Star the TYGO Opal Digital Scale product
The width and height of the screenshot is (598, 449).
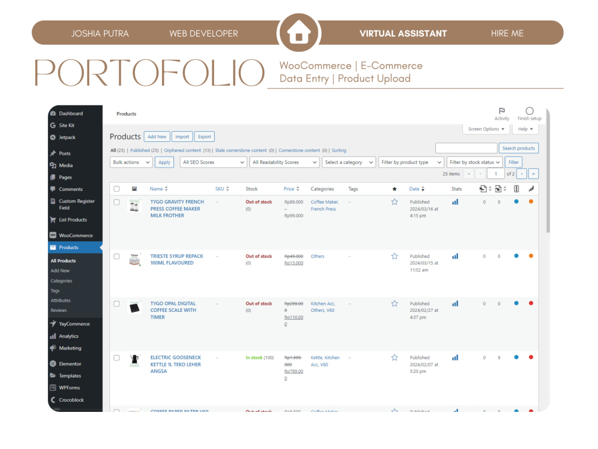click(x=394, y=303)
